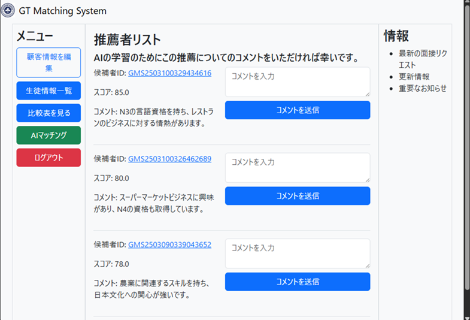Send comment for the score 78.0 candidate
470x320 pixels.
pos(297,282)
